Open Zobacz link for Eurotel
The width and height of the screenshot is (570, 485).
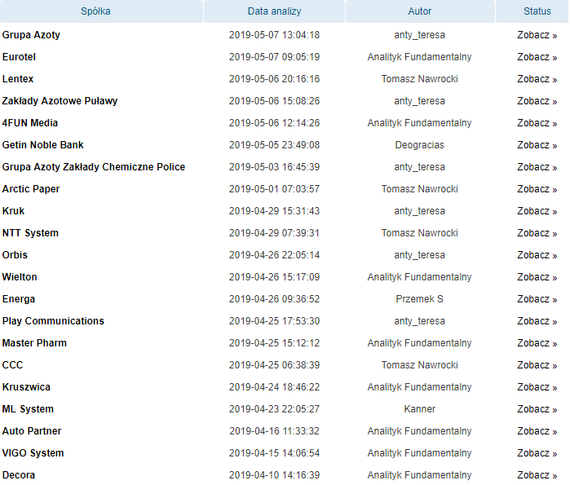click(x=537, y=57)
